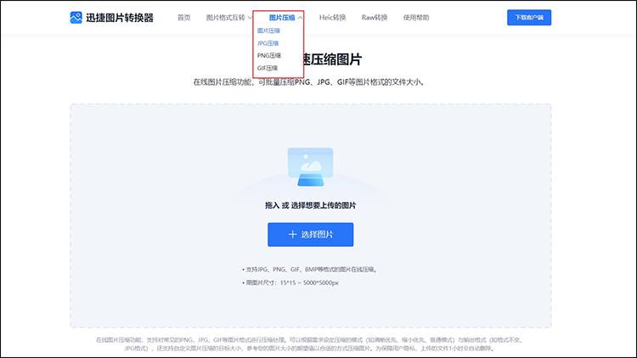Click the blue 下载客户端 button
This screenshot has width=637, height=358.
point(528,17)
